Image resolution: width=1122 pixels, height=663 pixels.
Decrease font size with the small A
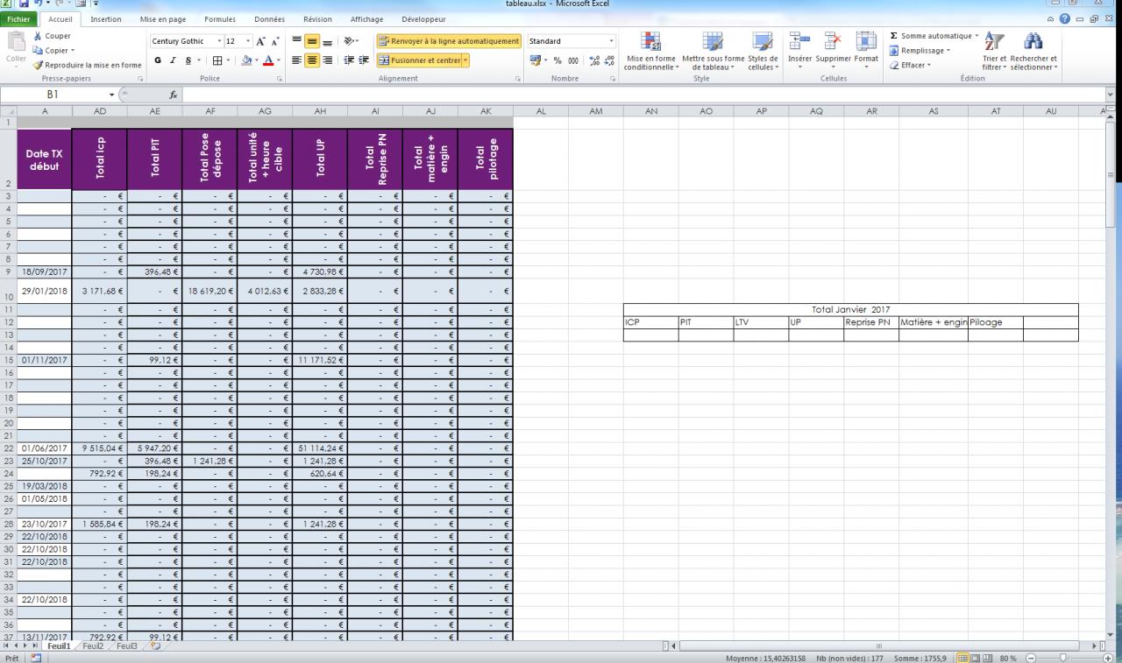pyautogui.click(x=275, y=41)
